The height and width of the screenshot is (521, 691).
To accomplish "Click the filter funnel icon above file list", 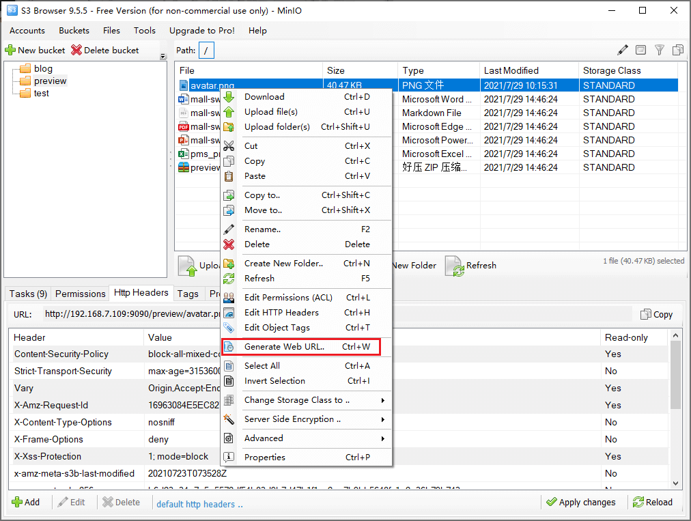I will coord(660,50).
